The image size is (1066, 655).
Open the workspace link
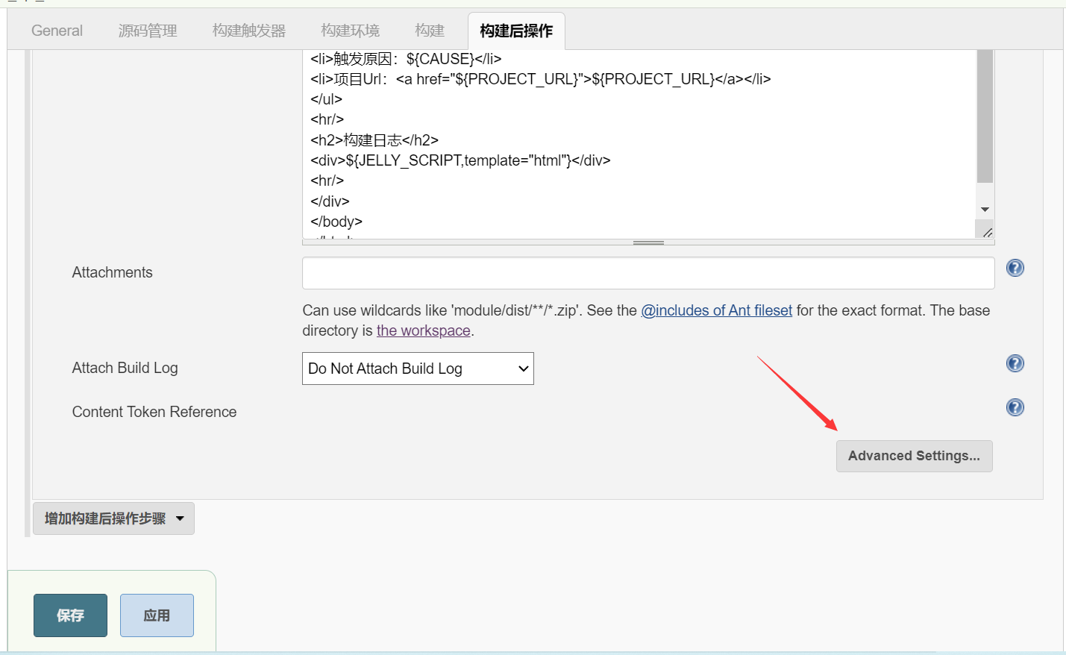pyautogui.click(x=423, y=330)
